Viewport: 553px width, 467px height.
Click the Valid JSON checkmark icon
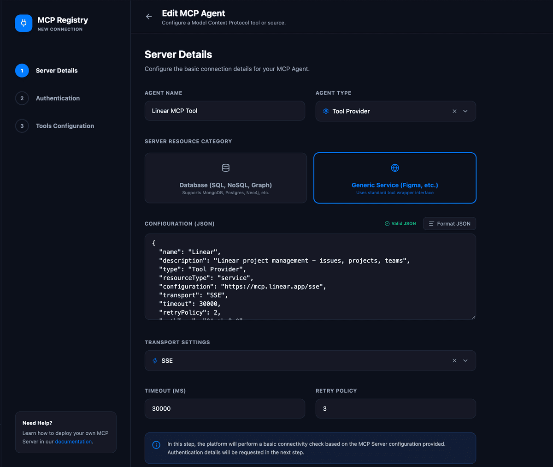(x=387, y=224)
